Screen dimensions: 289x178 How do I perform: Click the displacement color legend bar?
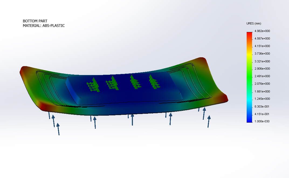coord(249,77)
